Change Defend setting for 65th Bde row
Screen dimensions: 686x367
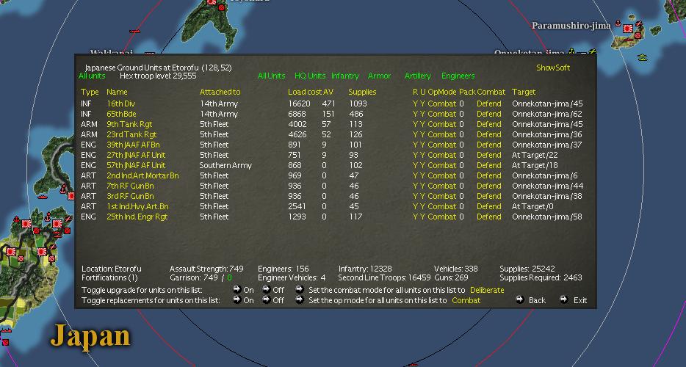(488, 114)
